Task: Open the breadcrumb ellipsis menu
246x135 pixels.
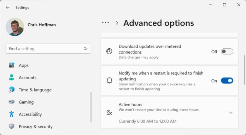Action: click(x=105, y=23)
